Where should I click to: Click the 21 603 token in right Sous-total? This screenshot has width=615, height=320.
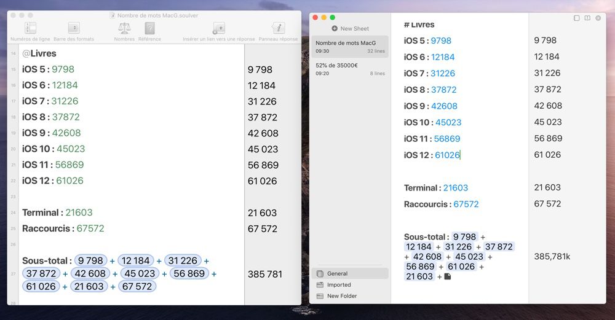pyautogui.click(x=419, y=276)
